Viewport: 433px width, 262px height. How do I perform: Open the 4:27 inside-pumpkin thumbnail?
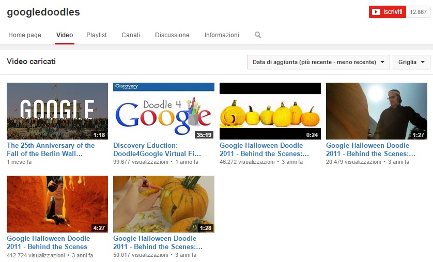57,204
